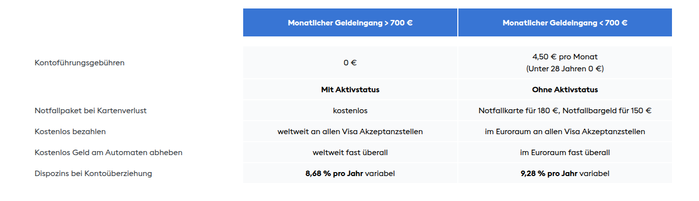Click the "Monatlicher Geldeingang < 700 €" column header
The width and height of the screenshot is (699, 201).
565,23
